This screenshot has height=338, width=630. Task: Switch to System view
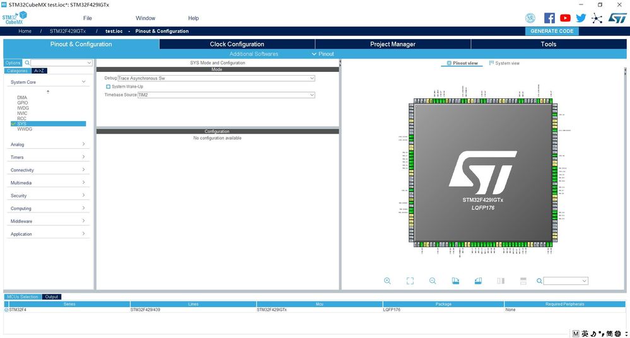505,63
